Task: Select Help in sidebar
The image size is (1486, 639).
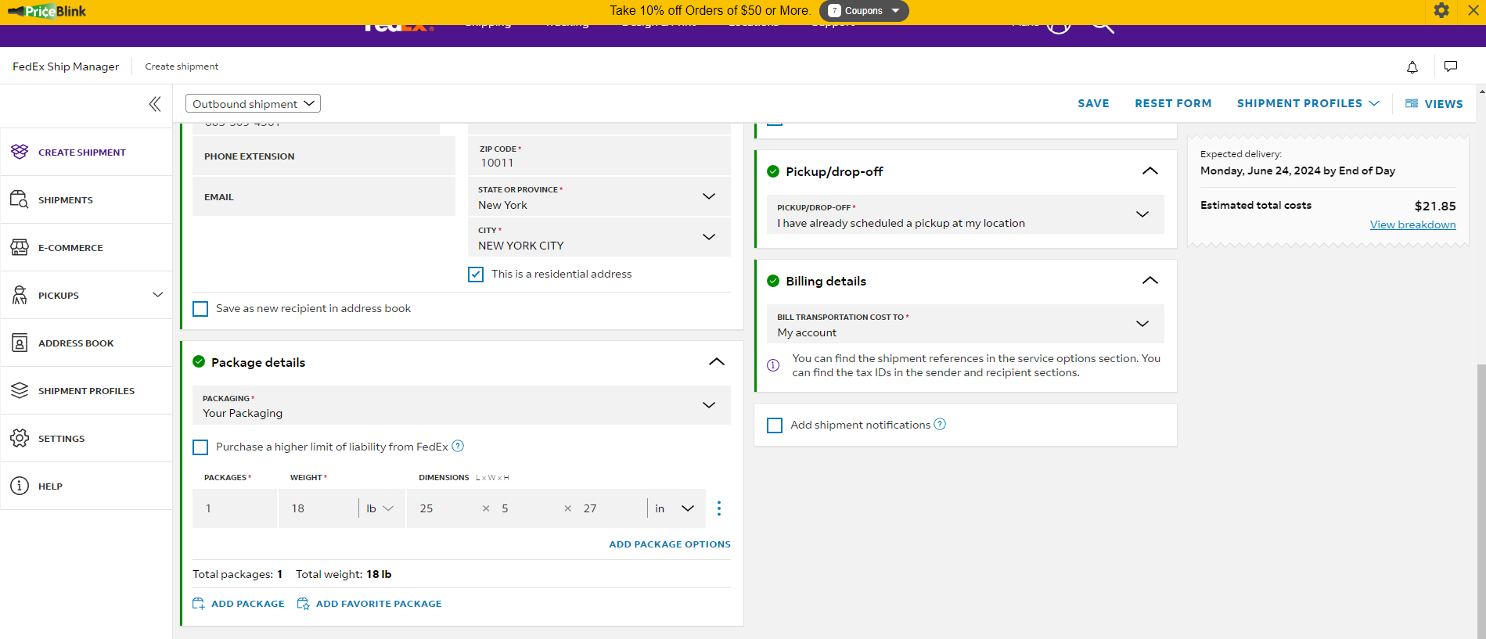Action: pos(50,486)
